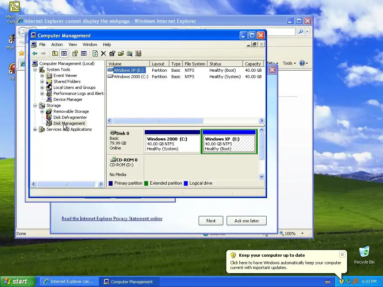This screenshot has height=287, width=383.
Task: Toggle the Show/Hide Console Tree icon
Action: tap(64, 53)
